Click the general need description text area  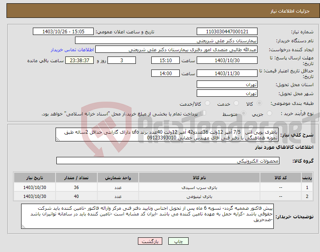[167, 135]
